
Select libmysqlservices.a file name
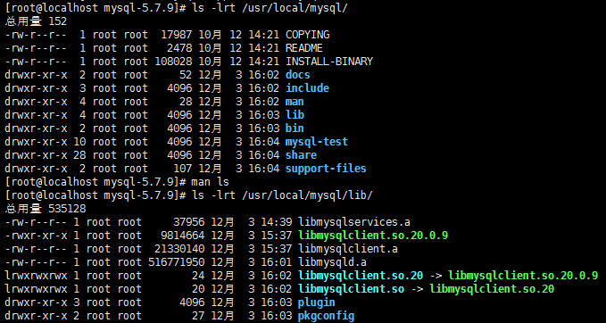click(x=354, y=222)
